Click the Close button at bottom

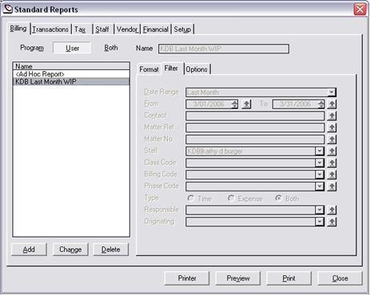pos(340,278)
